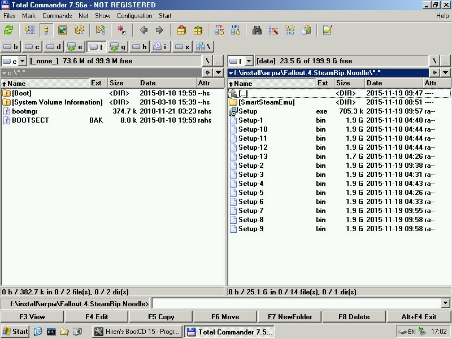Toggle the drive x button
Image resolution: width=452 pixels, height=339 pixels.
pos(182,47)
